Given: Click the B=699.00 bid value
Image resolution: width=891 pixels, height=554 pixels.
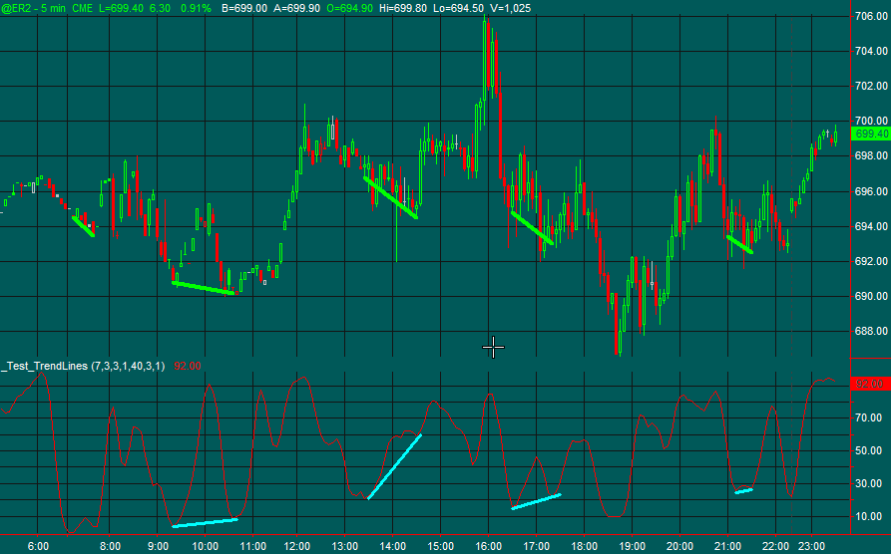Looking at the screenshot, I should 243,8.
